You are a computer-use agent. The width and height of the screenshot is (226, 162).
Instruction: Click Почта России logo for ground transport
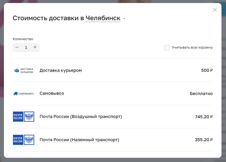pos(24,140)
